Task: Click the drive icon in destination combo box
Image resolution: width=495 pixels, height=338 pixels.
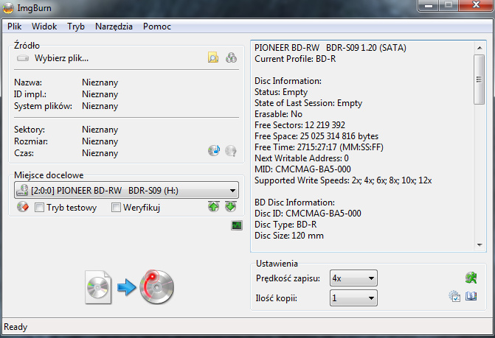Action: (x=22, y=190)
